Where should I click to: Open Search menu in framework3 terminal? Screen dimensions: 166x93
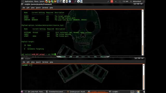[38, 8]
